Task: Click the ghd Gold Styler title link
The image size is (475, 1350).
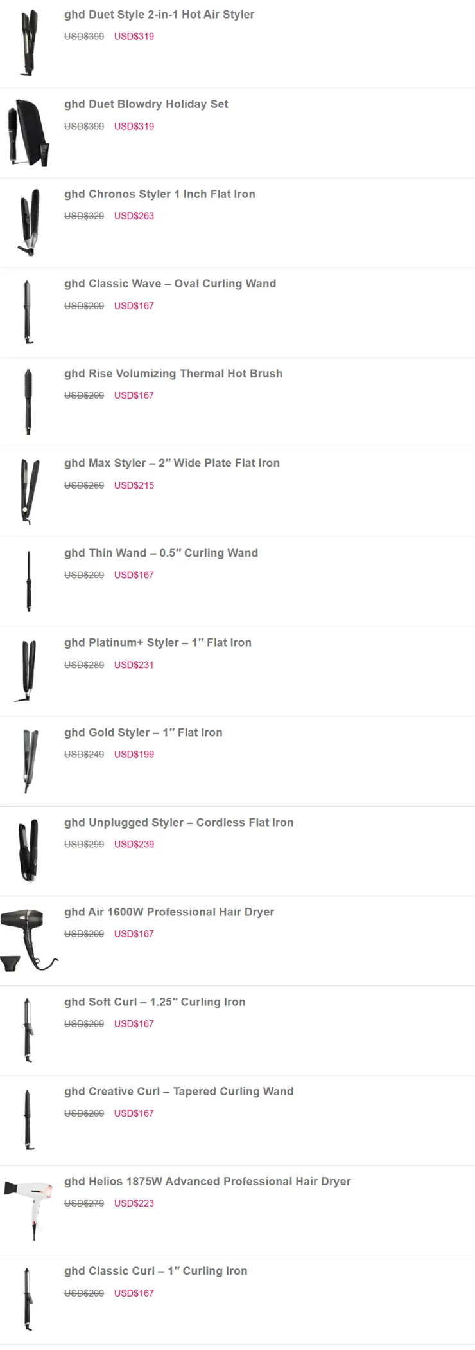Action: click(143, 733)
